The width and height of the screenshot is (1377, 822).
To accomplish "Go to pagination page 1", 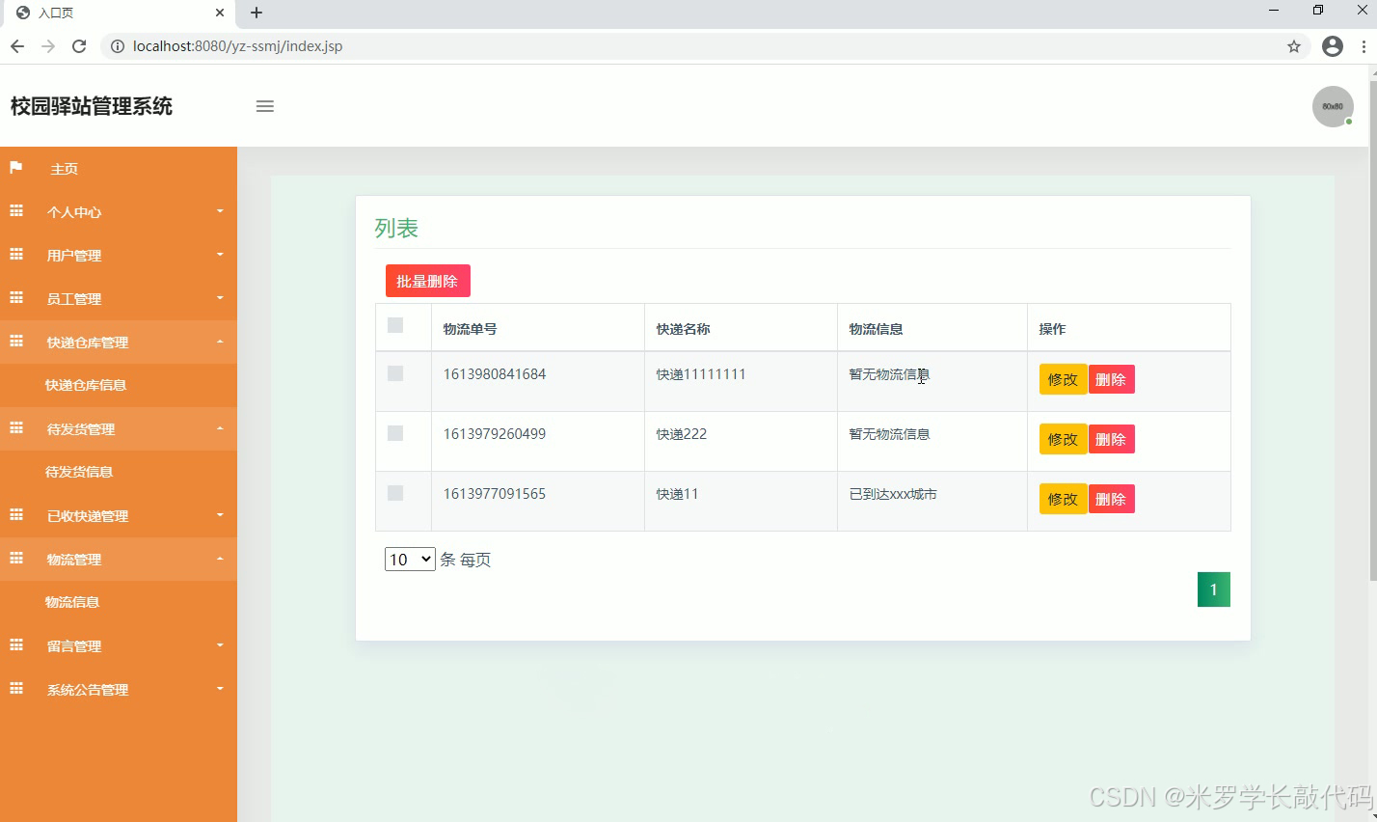I will 1214,589.
